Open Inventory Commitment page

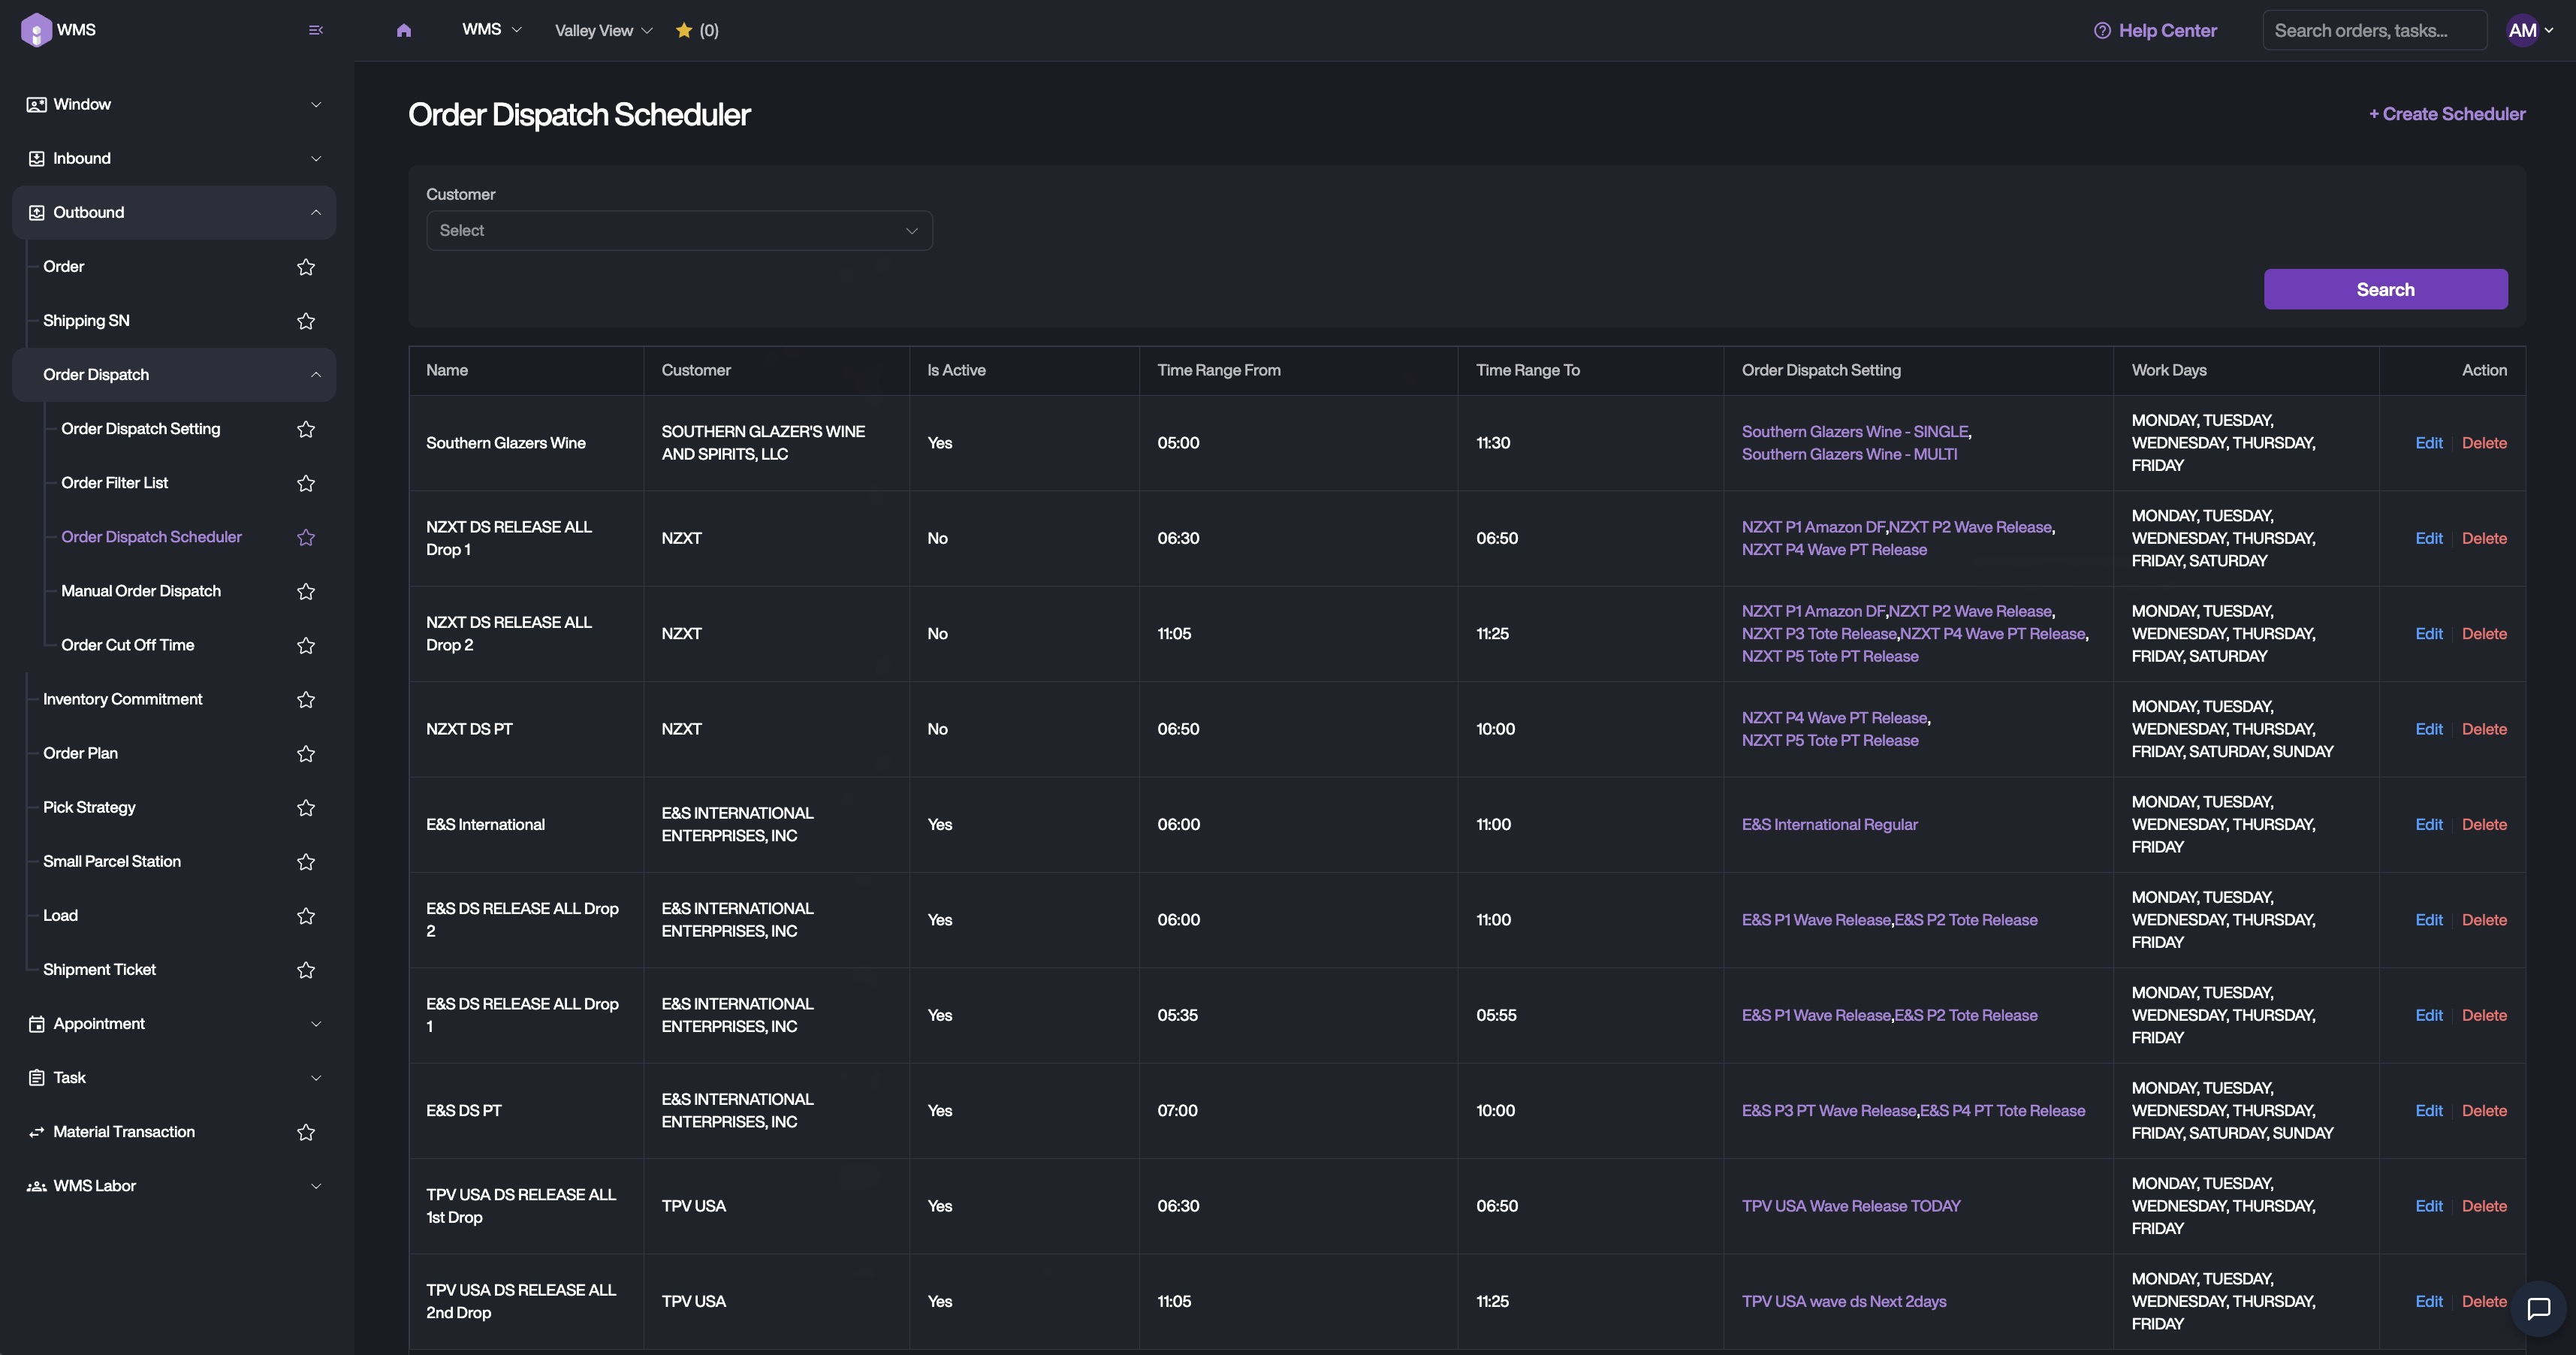click(x=122, y=698)
